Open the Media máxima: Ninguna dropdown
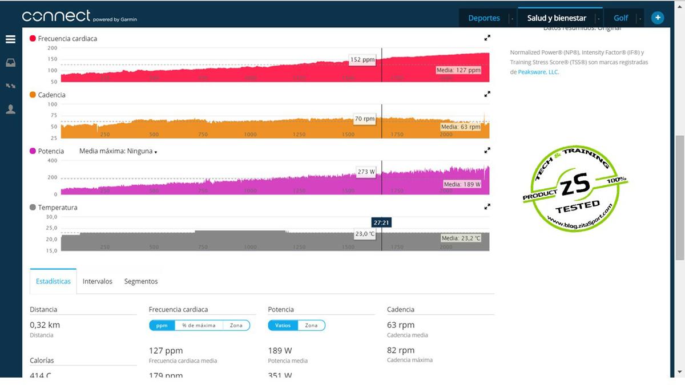 [118, 152]
